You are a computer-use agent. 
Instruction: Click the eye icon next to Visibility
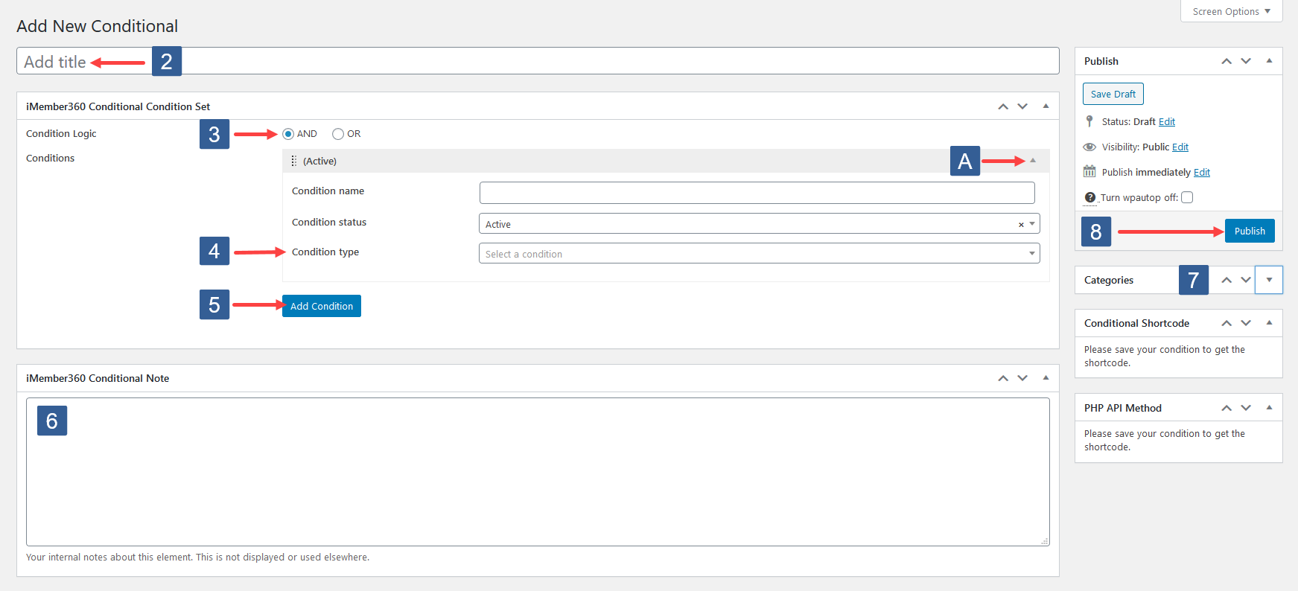pyautogui.click(x=1089, y=147)
